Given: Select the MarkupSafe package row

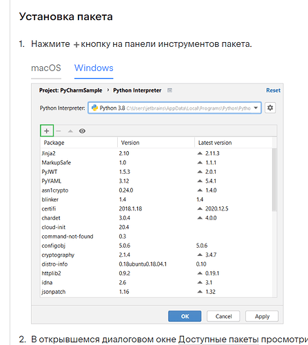Looking at the screenshot, I should [x=156, y=162].
